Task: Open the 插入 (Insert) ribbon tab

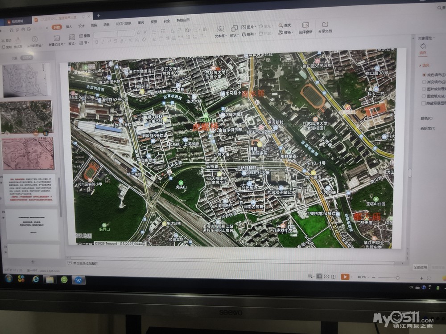Action: click(x=69, y=27)
